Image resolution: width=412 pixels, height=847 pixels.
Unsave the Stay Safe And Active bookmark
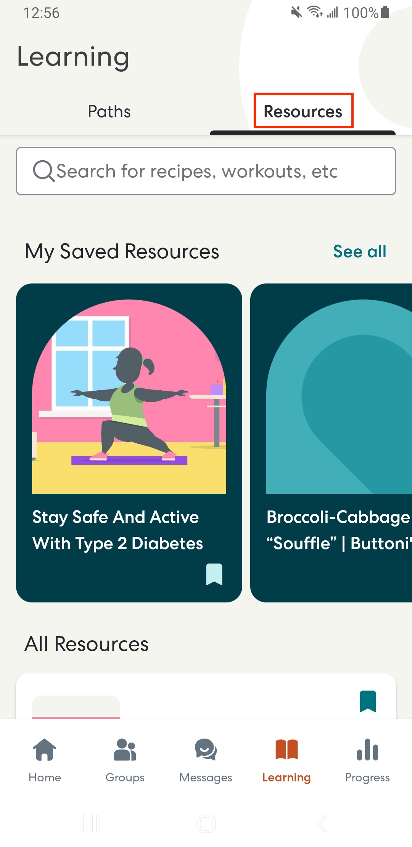[x=214, y=574]
